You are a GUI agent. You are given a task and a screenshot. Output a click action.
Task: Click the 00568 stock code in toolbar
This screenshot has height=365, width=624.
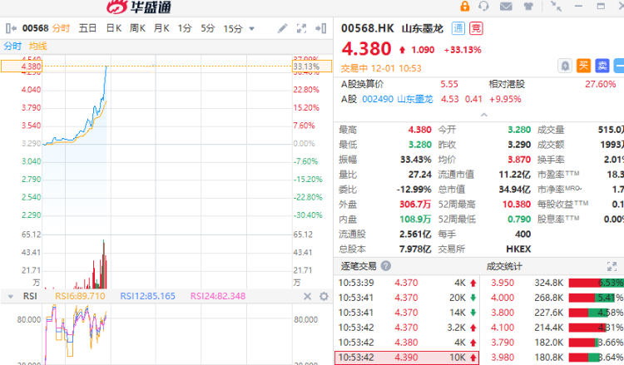click(x=36, y=28)
